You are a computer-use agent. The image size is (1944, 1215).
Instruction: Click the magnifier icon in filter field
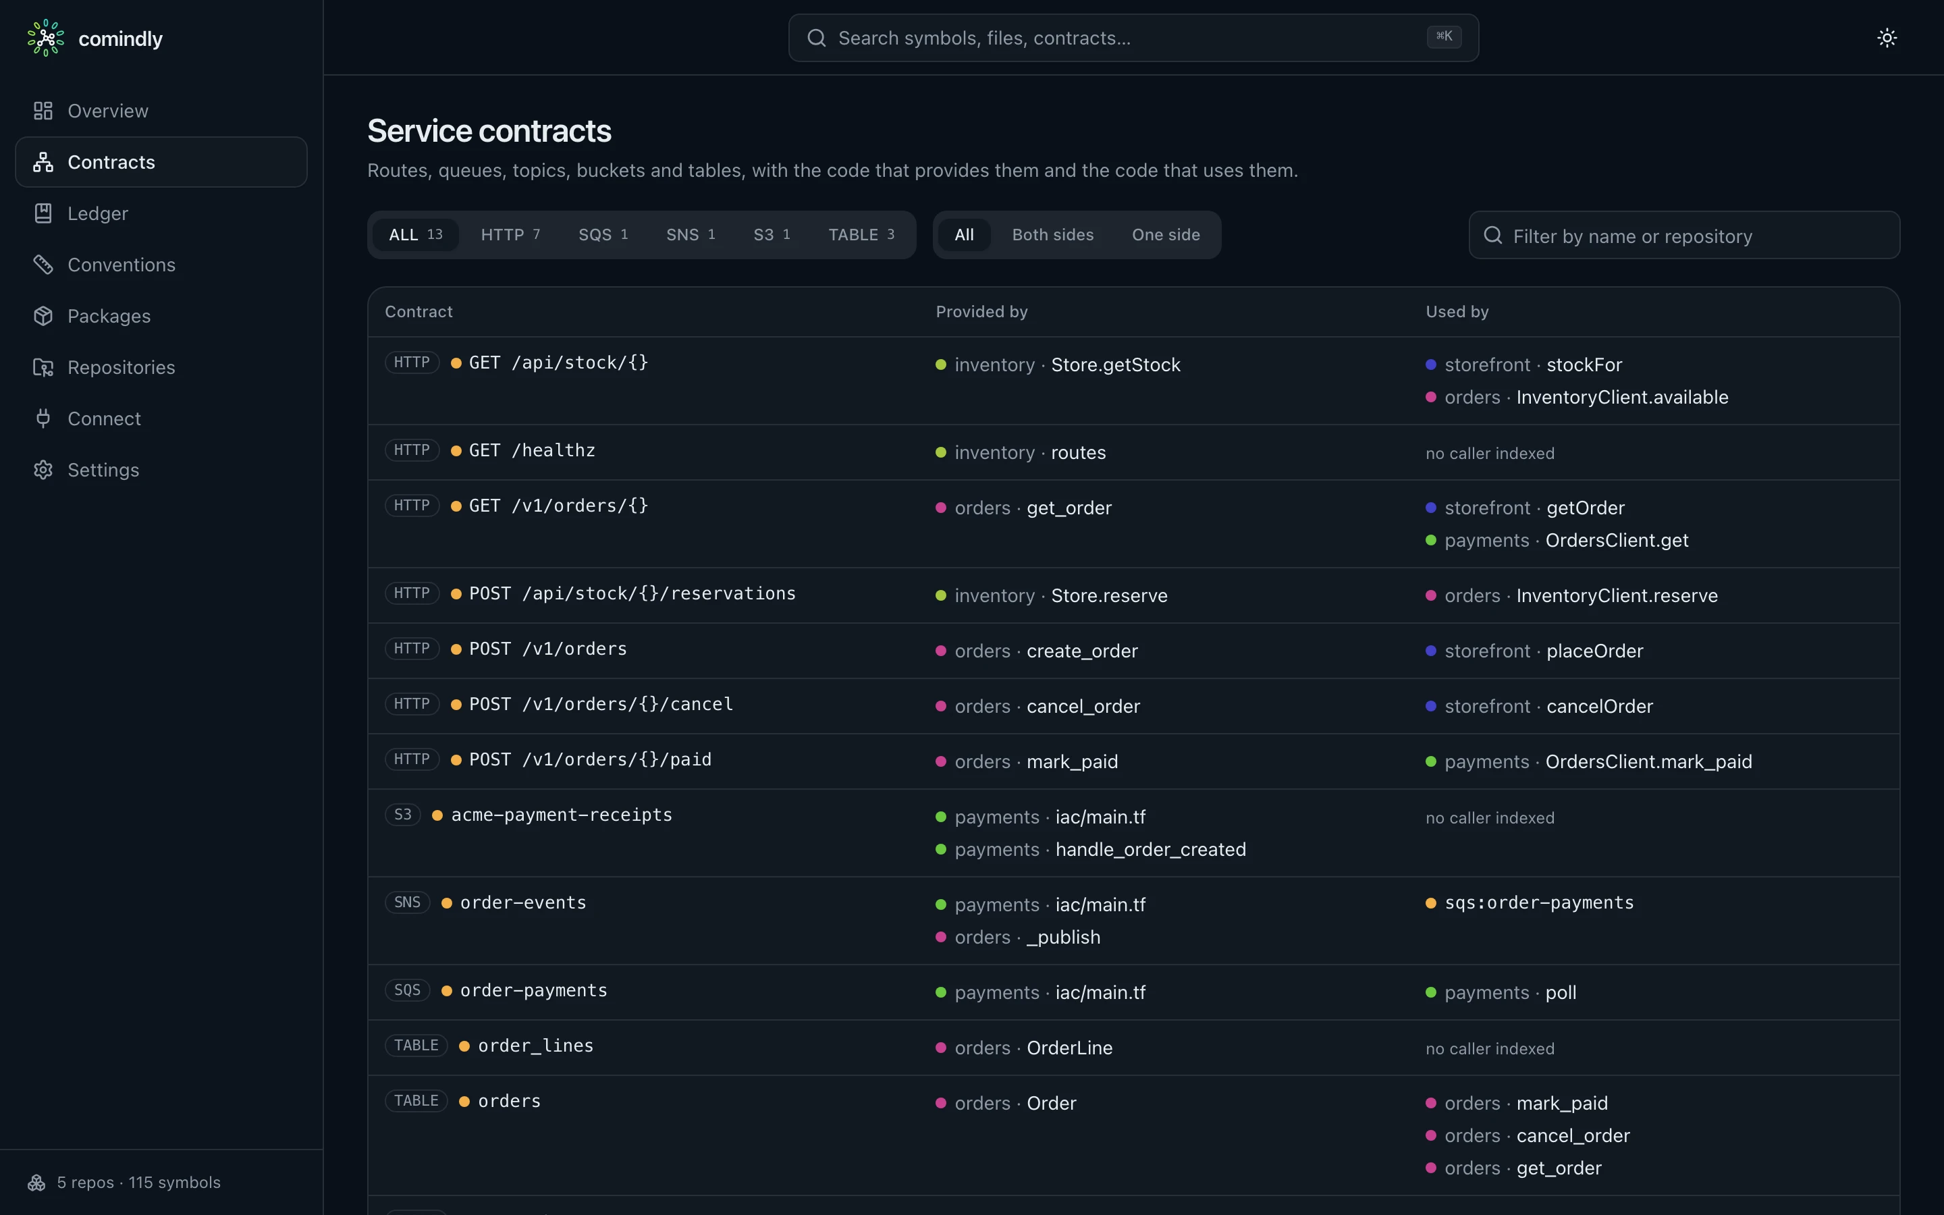tap(1492, 236)
